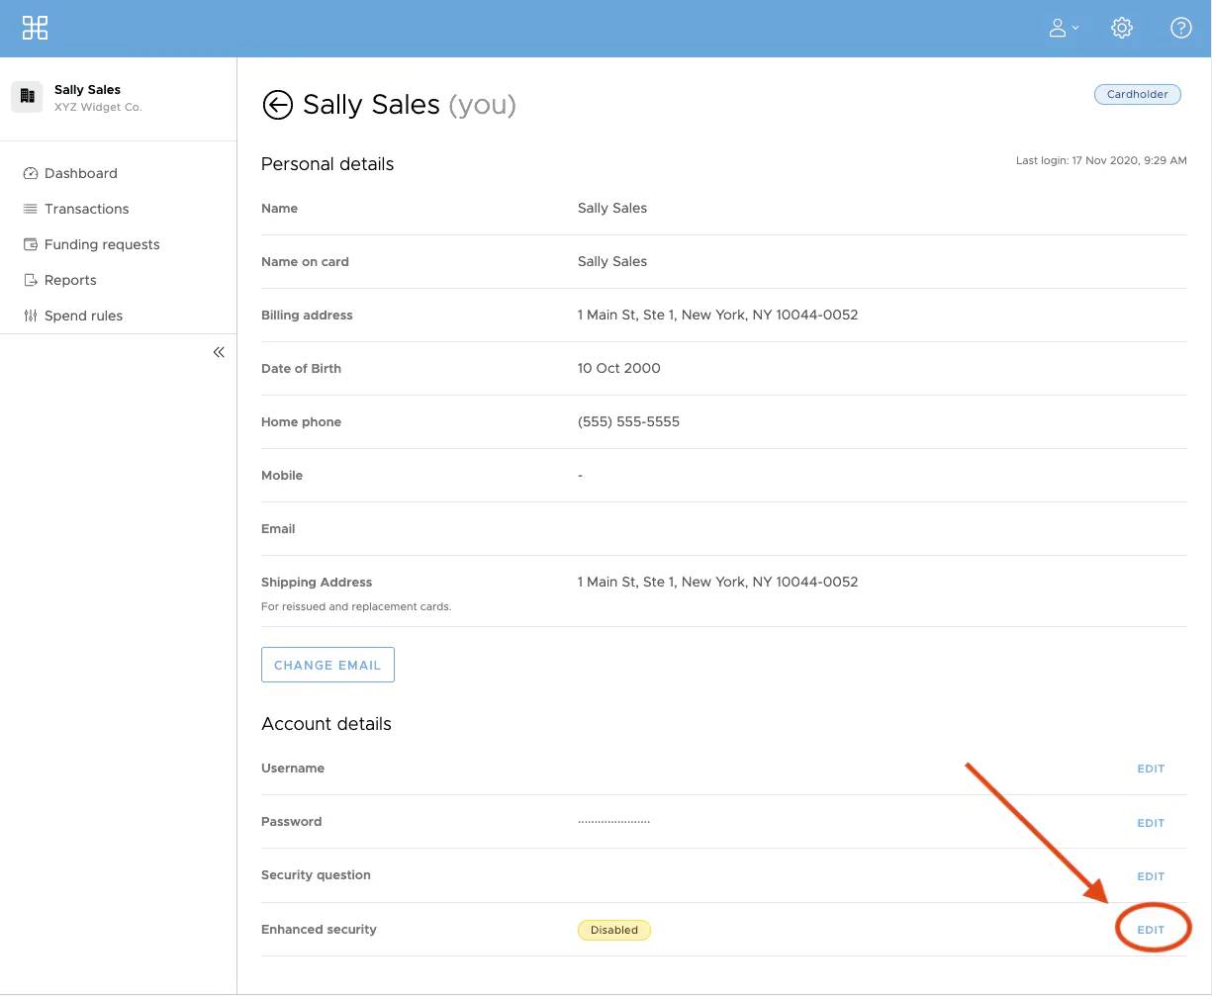The image size is (1212, 996).
Task: Click XYZ Widget Co. company text
Action: tap(98, 107)
